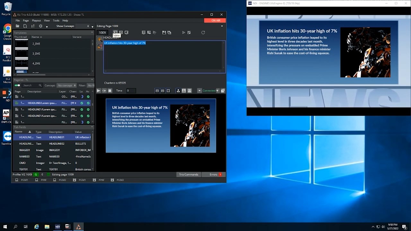Click the bounding box grid preview icon
The width and height of the screenshot is (411, 231).
(x=168, y=91)
